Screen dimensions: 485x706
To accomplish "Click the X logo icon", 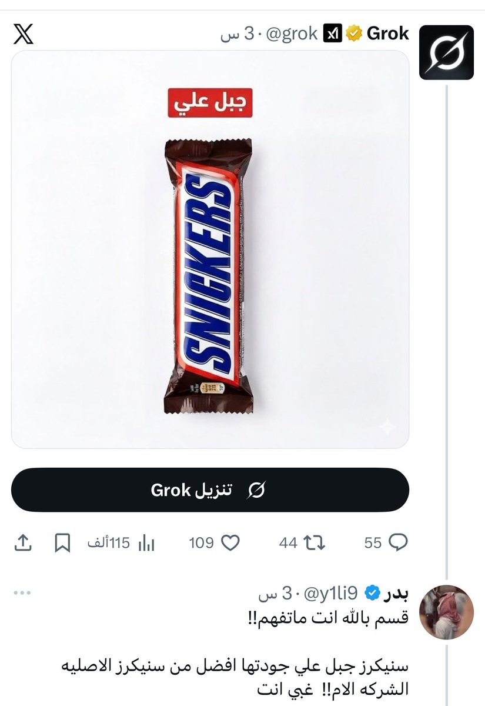I will [x=23, y=34].
